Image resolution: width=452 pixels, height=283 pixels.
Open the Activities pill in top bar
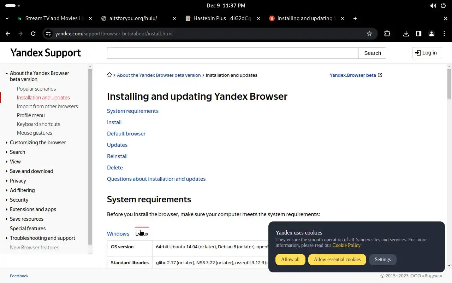pyautogui.click(x=13, y=6)
